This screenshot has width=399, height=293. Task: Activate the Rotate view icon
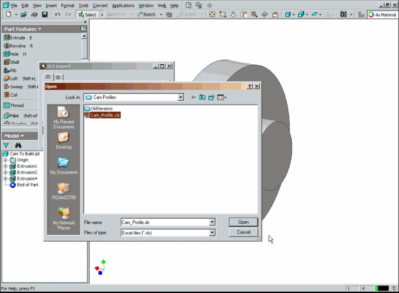point(265,14)
